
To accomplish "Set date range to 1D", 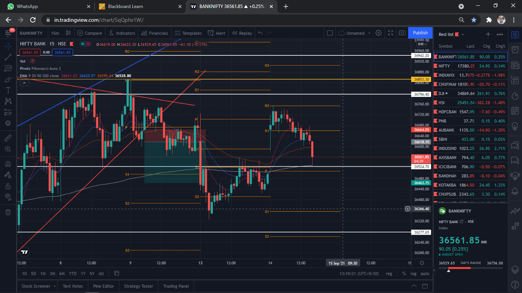I will click(x=24, y=274).
